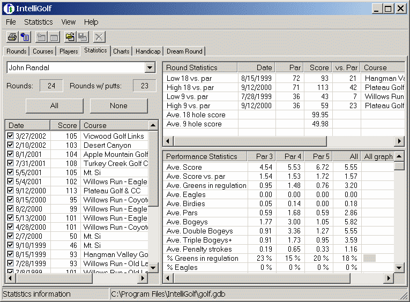Click the open folder import icon
Image resolution: width=410 pixels, height=302 pixels.
tap(70, 37)
